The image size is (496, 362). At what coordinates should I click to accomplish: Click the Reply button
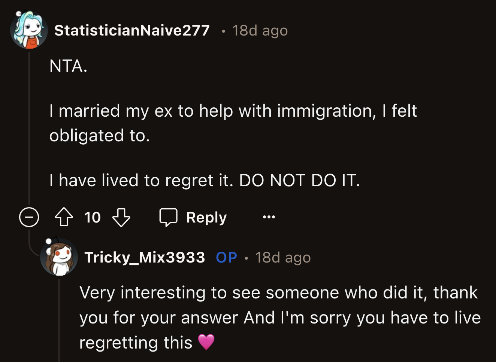click(x=206, y=217)
